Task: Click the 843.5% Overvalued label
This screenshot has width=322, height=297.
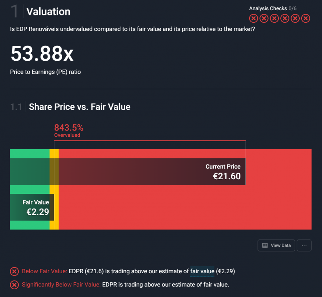Action: 68,131
